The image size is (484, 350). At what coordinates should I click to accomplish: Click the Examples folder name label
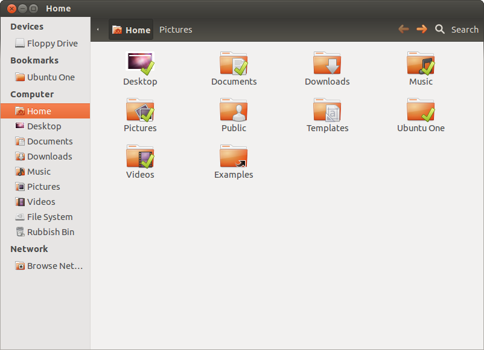(x=234, y=175)
